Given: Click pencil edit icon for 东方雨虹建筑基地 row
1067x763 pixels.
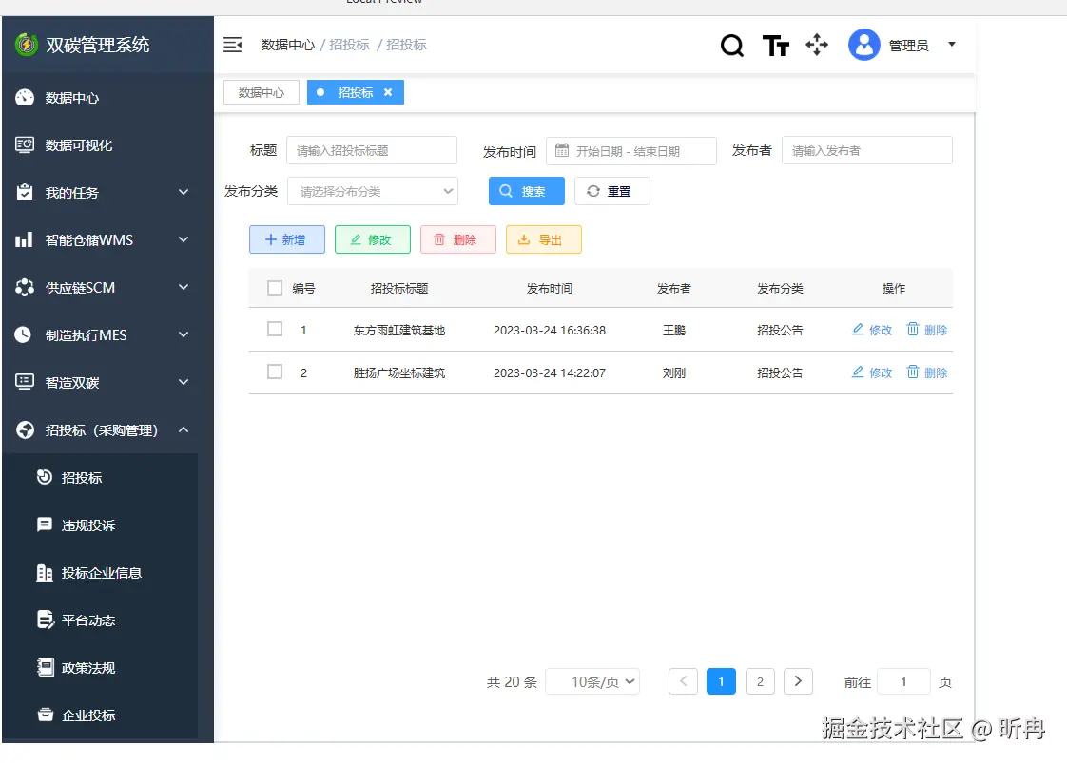Looking at the screenshot, I should coord(858,329).
